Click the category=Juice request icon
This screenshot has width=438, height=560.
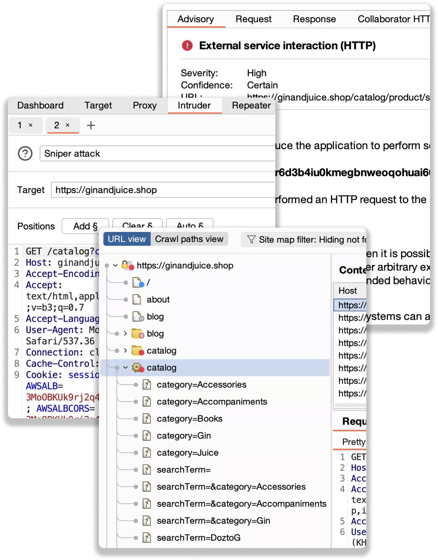click(147, 453)
